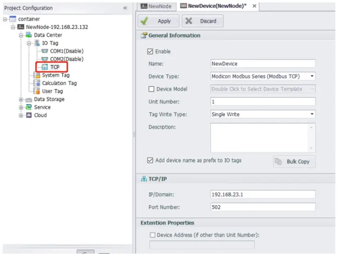Click Description scrollbar up arrow
This screenshot has height=254, width=337.
pos(311,127)
